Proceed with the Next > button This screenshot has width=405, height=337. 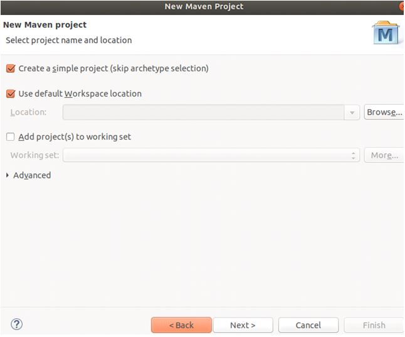tap(243, 325)
